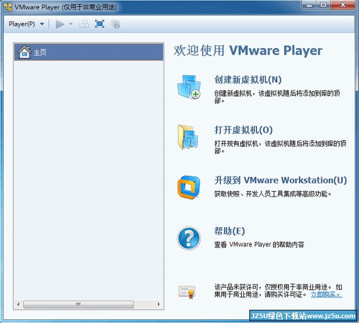Click the green play power-on toolbar icon
This screenshot has height=323, width=359.
(60, 24)
